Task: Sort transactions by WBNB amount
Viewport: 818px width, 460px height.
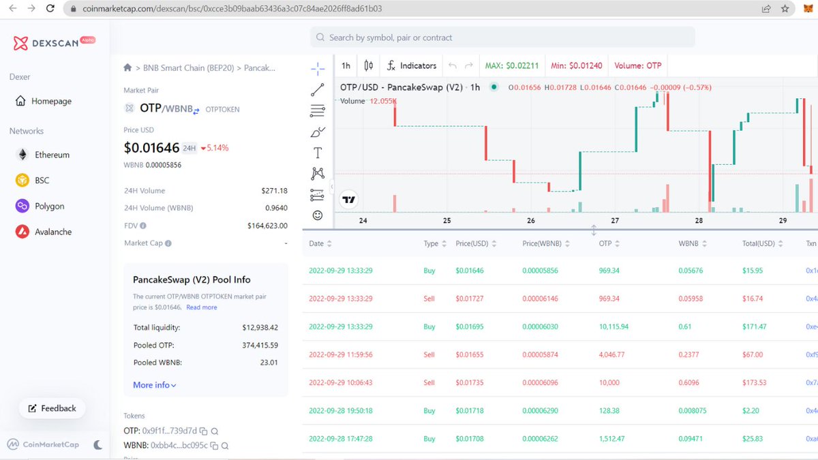Action: pos(693,243)
